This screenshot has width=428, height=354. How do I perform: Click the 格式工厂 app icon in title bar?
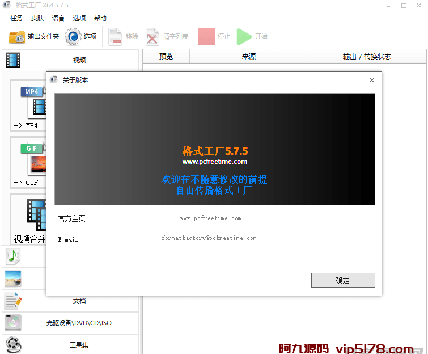pos(7,5)
